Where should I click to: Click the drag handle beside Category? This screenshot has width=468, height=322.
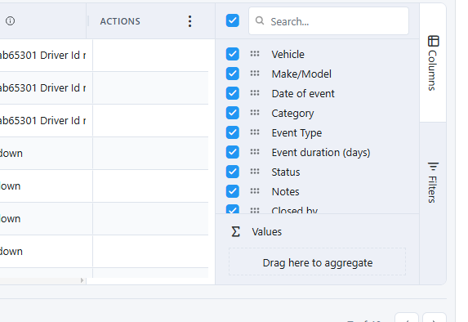[255, 113]
